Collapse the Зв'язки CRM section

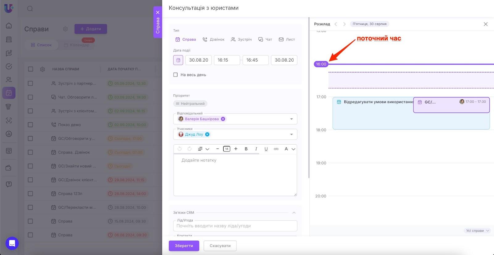pyautogui.click(x=294, y=213)
